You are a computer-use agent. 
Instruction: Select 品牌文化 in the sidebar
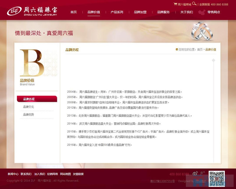pyautogui.click(x=28, y=107)
